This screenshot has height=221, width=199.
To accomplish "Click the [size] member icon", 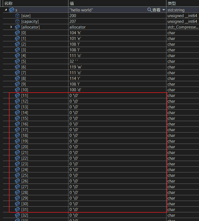I will pos(17,16).
